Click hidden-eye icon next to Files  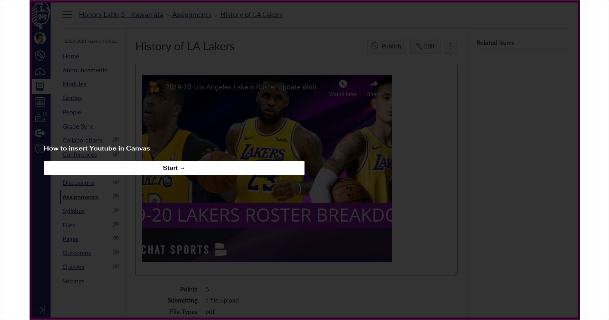pyautogui.click(x=116, y=224)
